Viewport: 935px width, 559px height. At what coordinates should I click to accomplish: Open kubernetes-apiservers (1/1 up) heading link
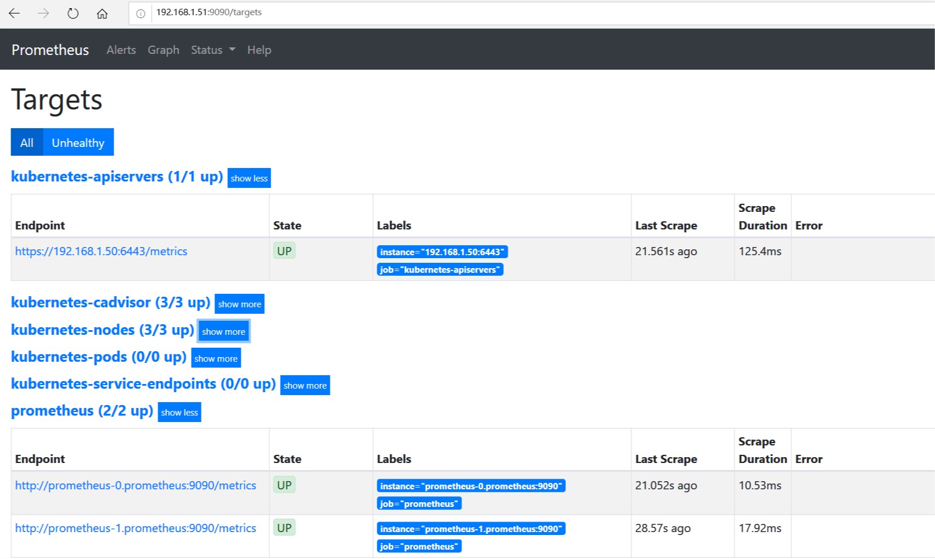117,177
